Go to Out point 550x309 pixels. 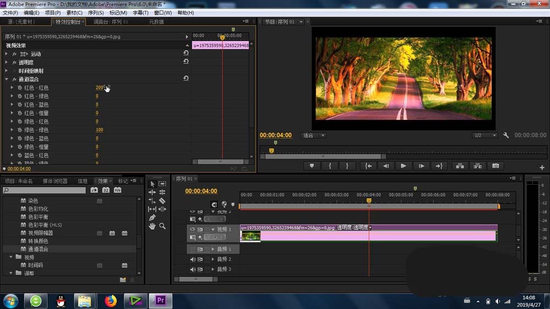tap(439, 166)
